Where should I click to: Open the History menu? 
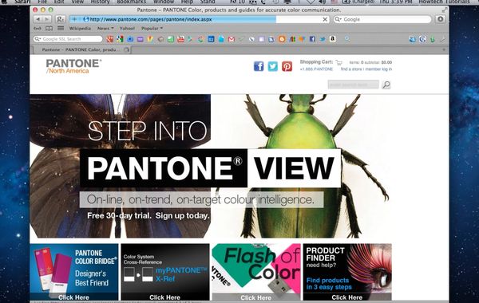tap(100, 2)
